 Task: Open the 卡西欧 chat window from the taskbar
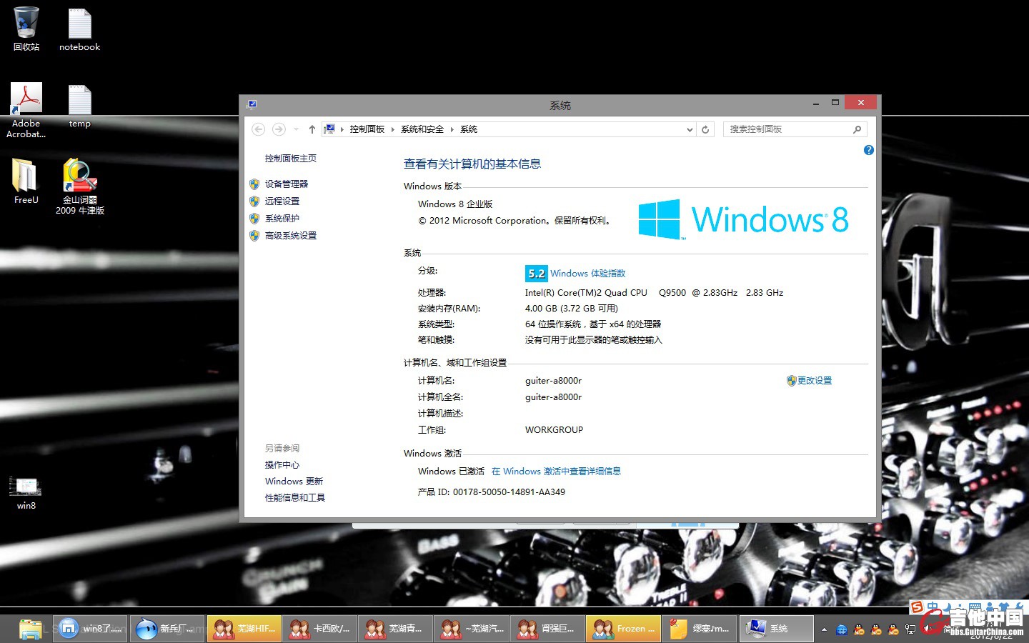pyautogui.click(x=320, y=629)
